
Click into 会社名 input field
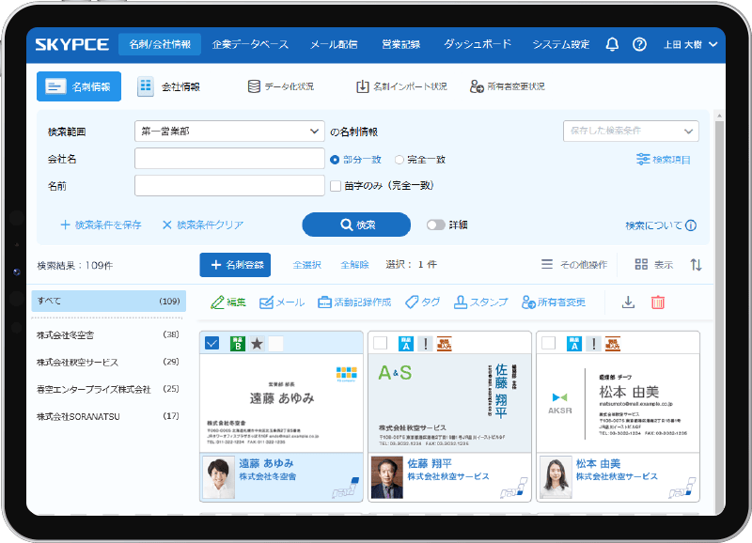(x=229, y=159)
